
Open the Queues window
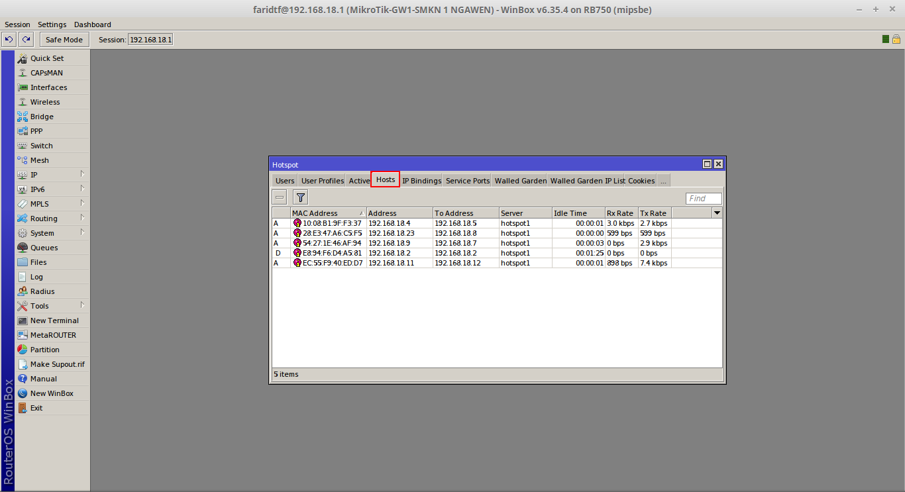[52, 248]
